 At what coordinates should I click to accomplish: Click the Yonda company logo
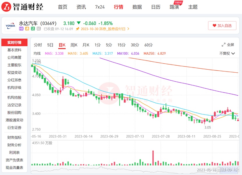tap(11, 26)
